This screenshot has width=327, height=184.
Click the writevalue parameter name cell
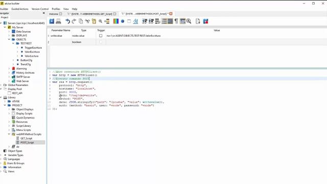60,36
